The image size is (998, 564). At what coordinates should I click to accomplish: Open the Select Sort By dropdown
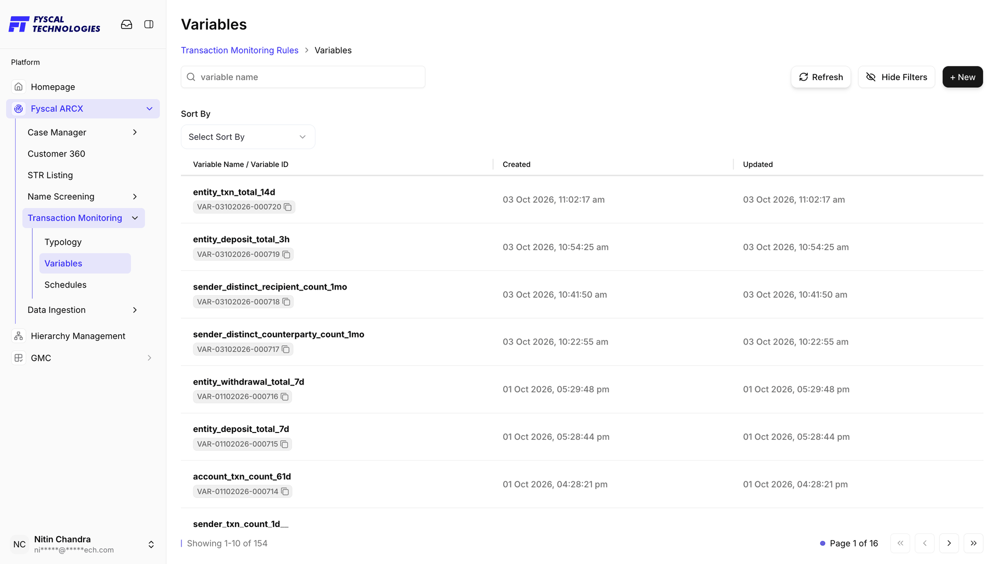(x=248, y=137)
